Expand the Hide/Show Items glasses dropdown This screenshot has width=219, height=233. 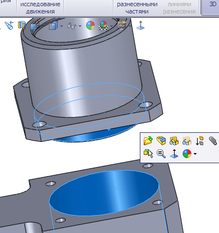(80, 26)
